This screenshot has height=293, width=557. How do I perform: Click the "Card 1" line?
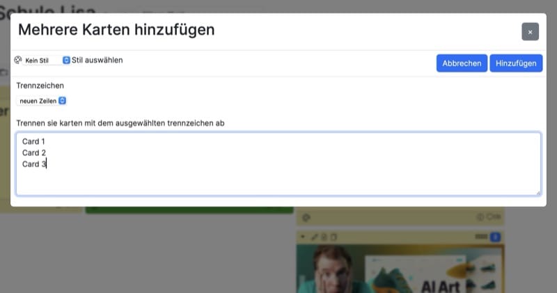[x=33, y=141]
